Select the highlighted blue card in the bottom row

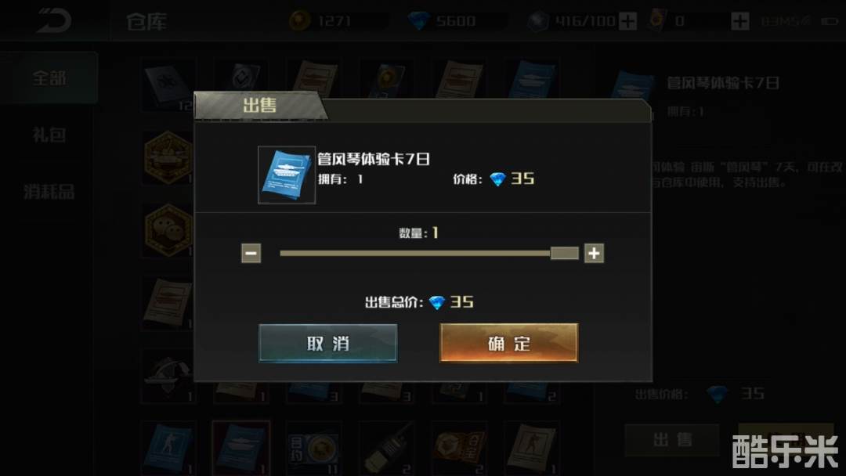tap(241, 449)
